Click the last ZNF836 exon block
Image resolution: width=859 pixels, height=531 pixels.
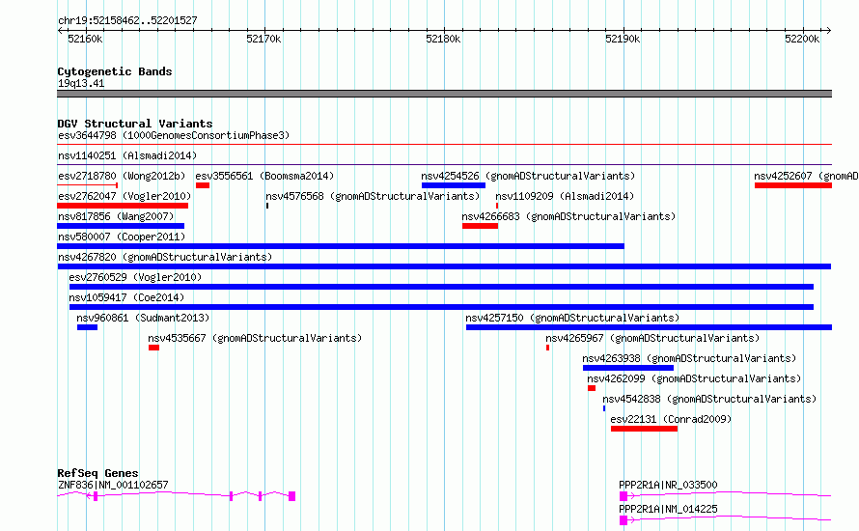[x=292, y=496]
